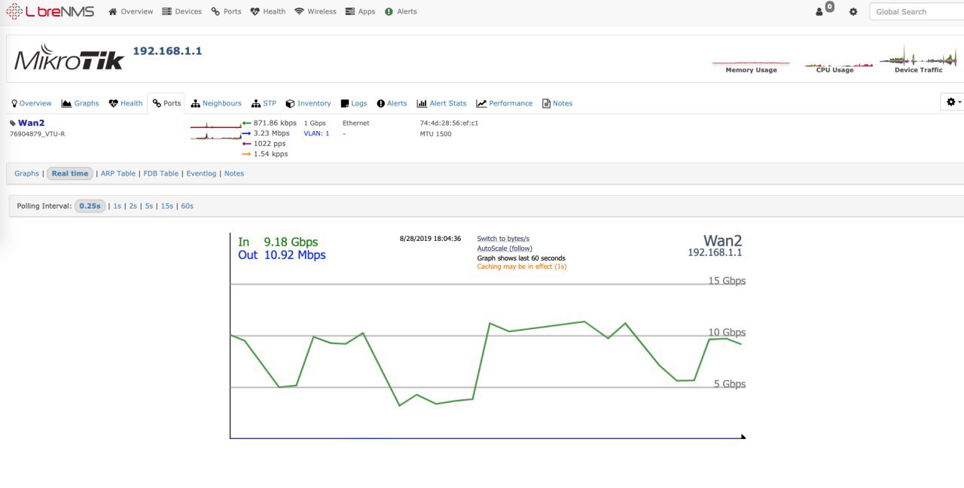
Task: Set polling interval to 1s
Action: click(117, 206)
